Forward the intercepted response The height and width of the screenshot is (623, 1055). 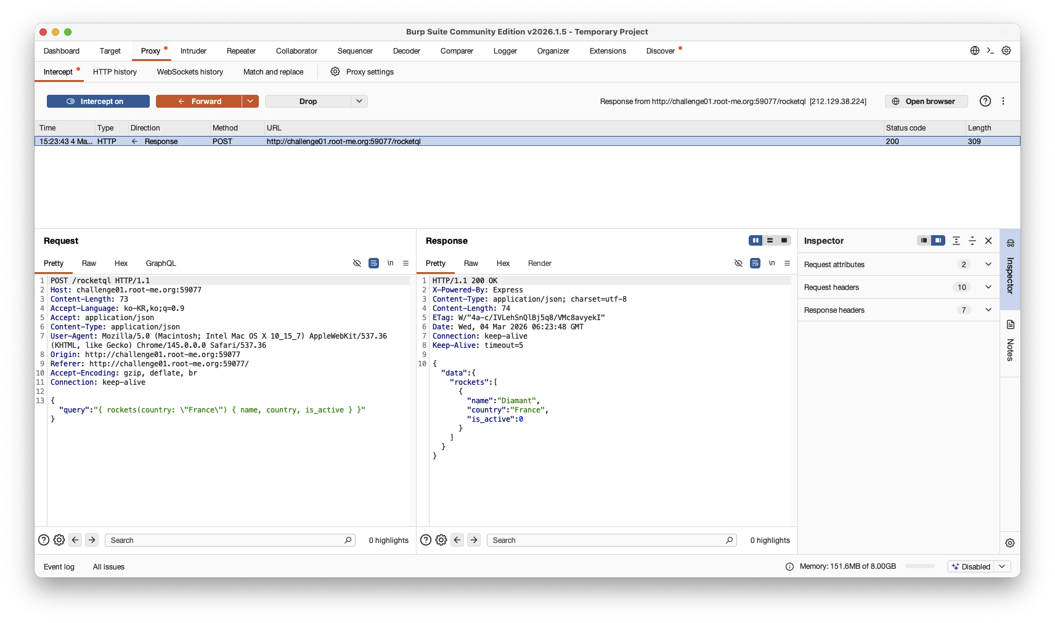[199, 101]
